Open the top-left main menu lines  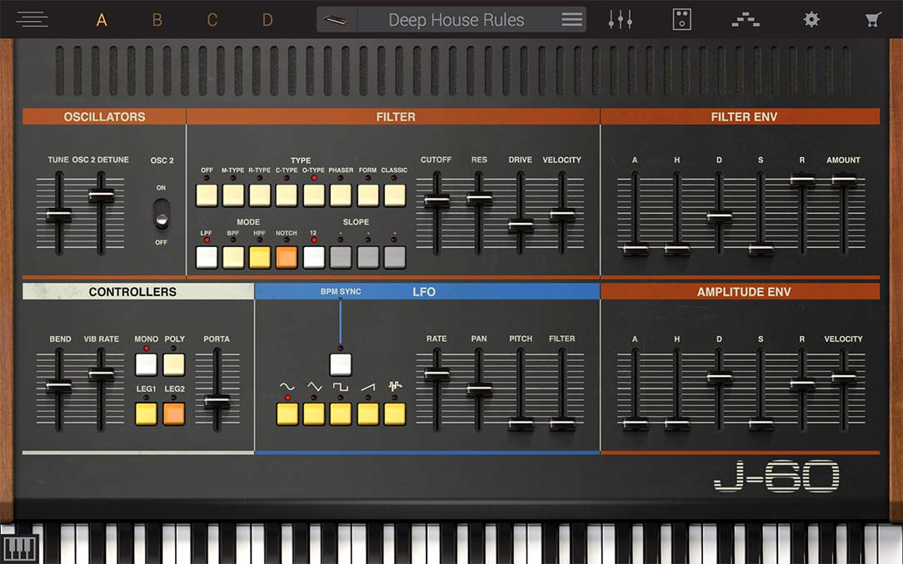pos(32,20)
